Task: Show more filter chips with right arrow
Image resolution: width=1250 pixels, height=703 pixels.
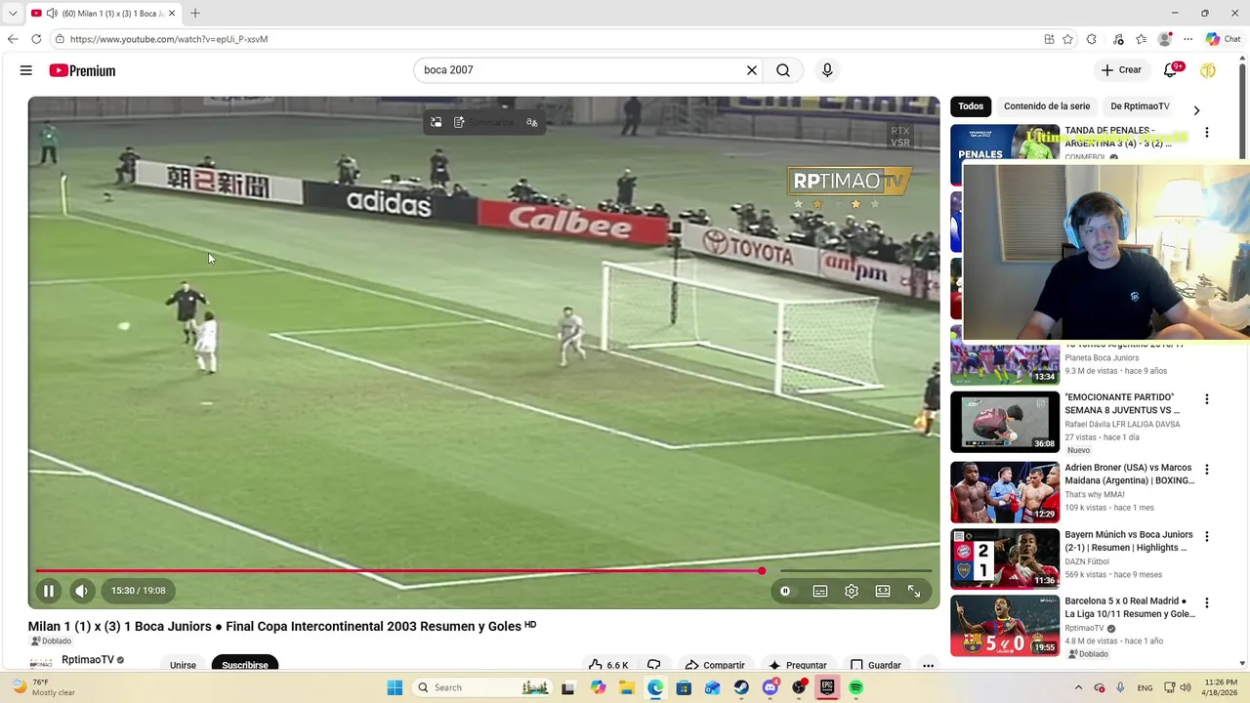Action: tap(1196, 110)
